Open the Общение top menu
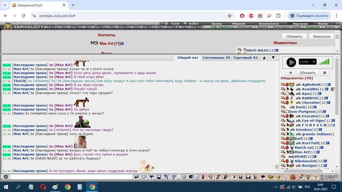The width and height of the screenshot is (342, 192). 238,23
